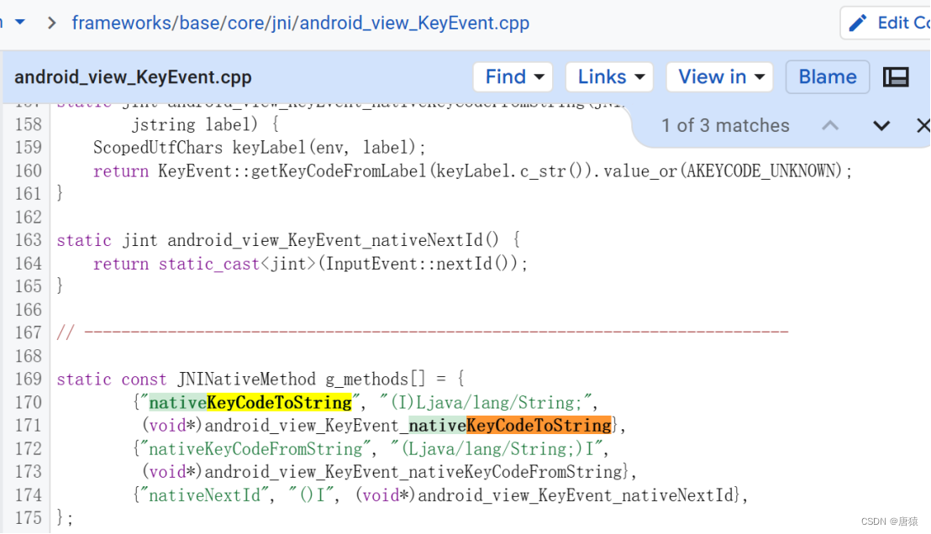Screen dimensions: 931x534
Task: Go to previous search match arrow
Action: tap(830, 126)
